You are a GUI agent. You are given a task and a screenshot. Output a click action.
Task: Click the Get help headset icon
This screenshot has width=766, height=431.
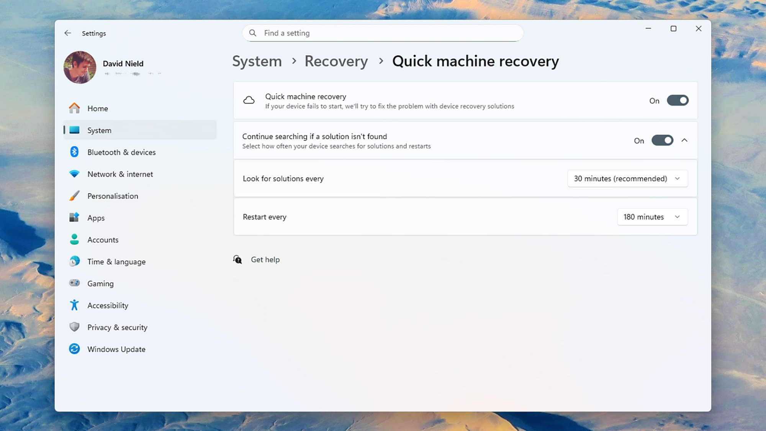pyautogui.click(x=237, y=260)
